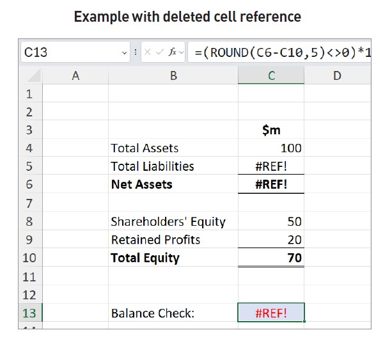Click the Cancel X icon in formula bar
Image resolution: width=376 pixels, height=346 pixels.
[148, 52]
